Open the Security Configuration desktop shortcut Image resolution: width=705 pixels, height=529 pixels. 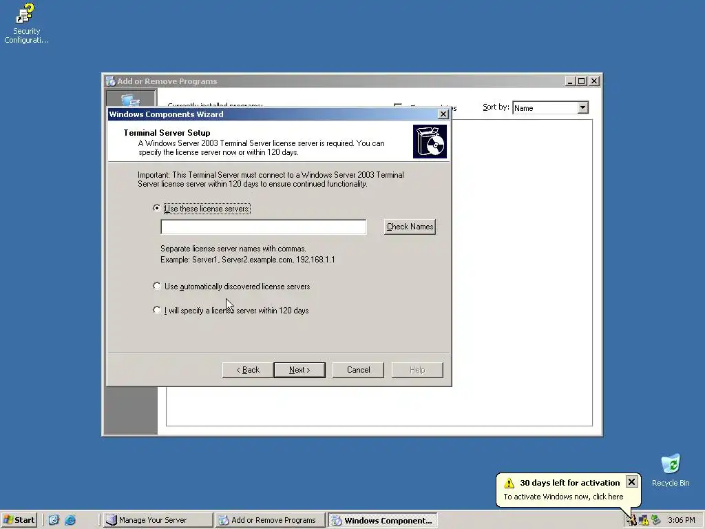click(x=25, y=23)
